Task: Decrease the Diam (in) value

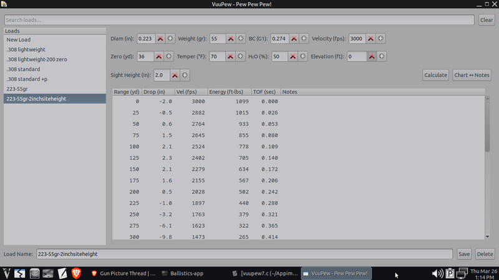Action: 160,39
